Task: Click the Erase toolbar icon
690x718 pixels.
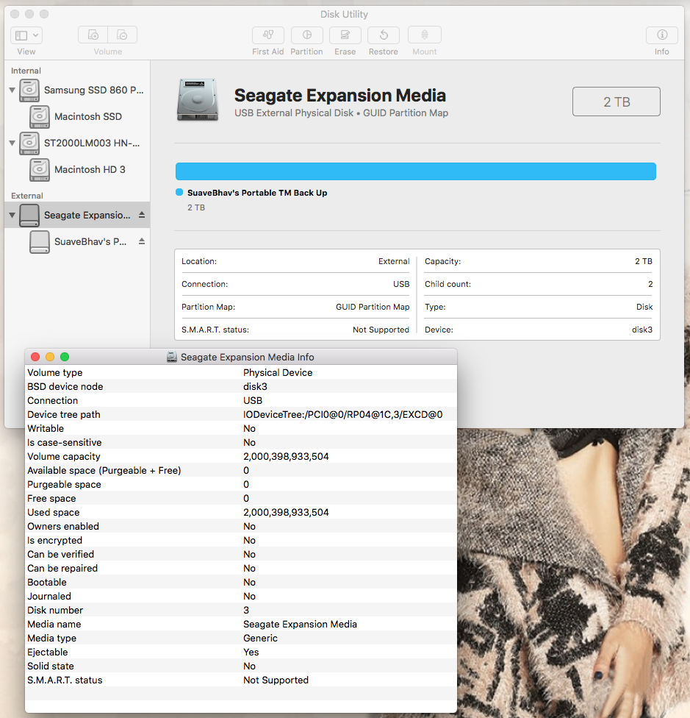Action: 345,35
